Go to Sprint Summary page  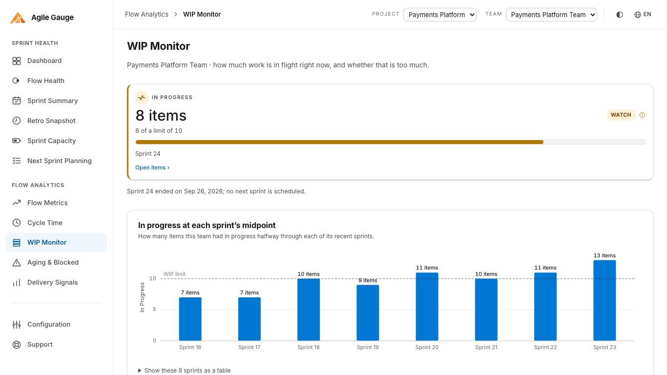pos(56,101)
